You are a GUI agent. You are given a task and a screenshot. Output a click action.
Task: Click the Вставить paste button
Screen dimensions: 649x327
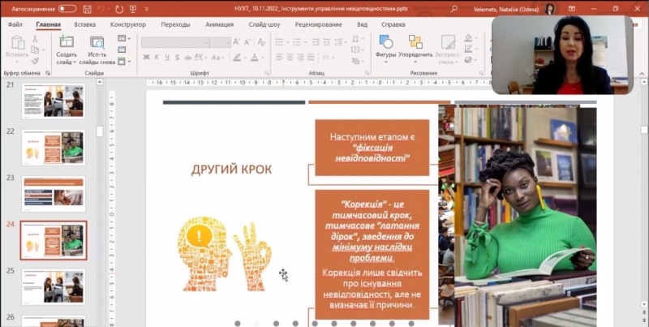[17, 47]
